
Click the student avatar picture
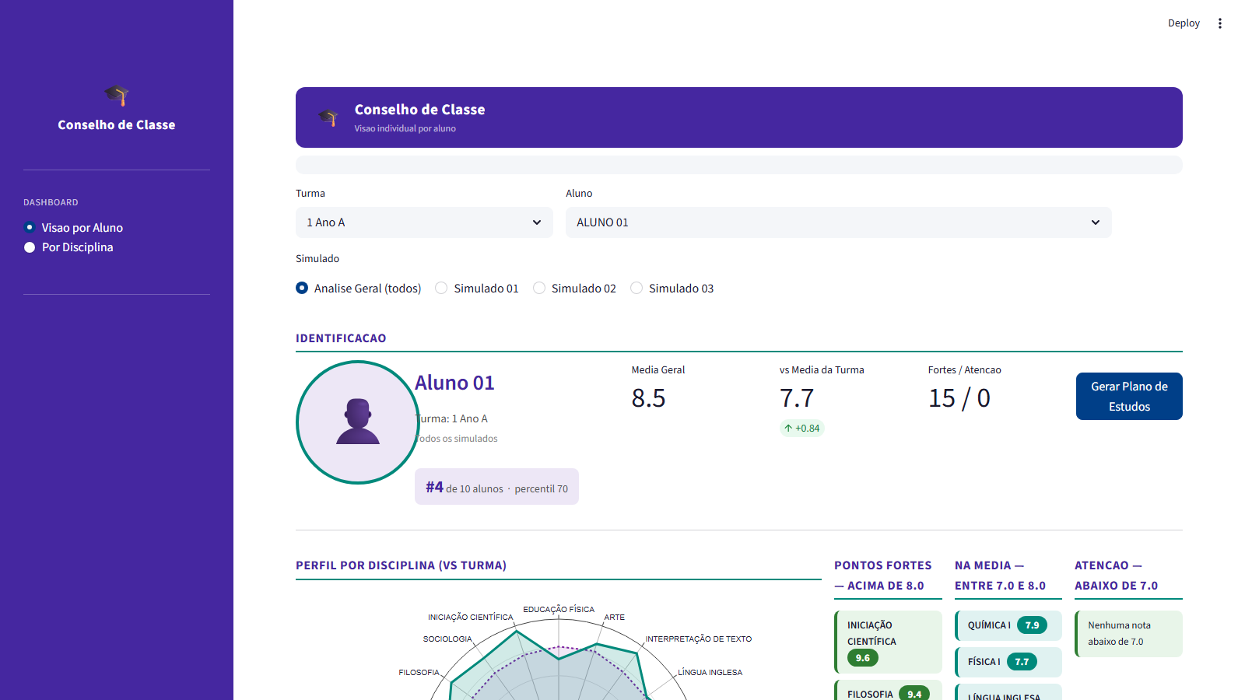pyautogui.click(x=358, y=422)
